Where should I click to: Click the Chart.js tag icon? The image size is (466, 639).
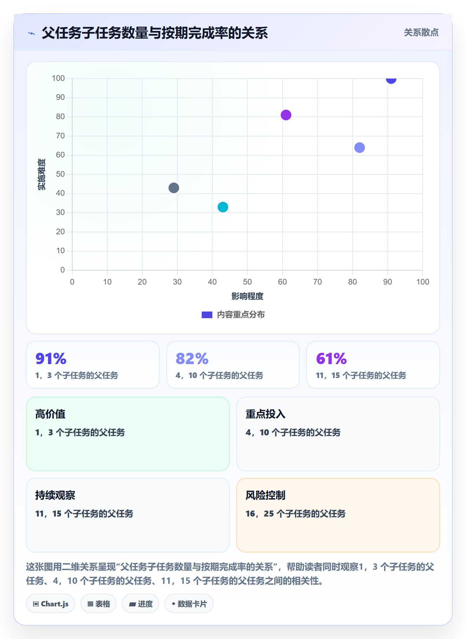pyautogui.click(x=36, y=604)
